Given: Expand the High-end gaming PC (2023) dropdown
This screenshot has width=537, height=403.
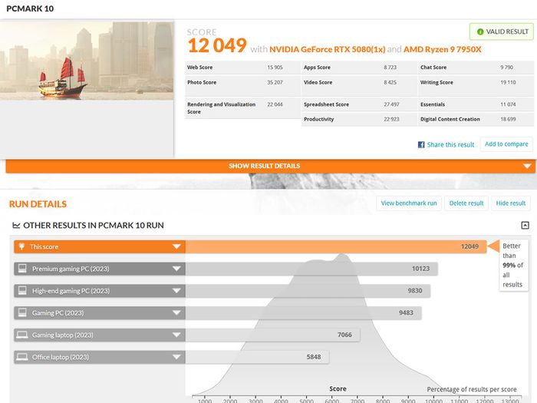Looking at the screenshot, I should [x=176, y=291].
